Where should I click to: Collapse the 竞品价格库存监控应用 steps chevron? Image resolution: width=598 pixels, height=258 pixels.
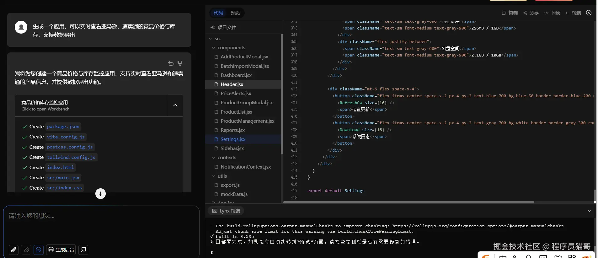tap(175, 105)
